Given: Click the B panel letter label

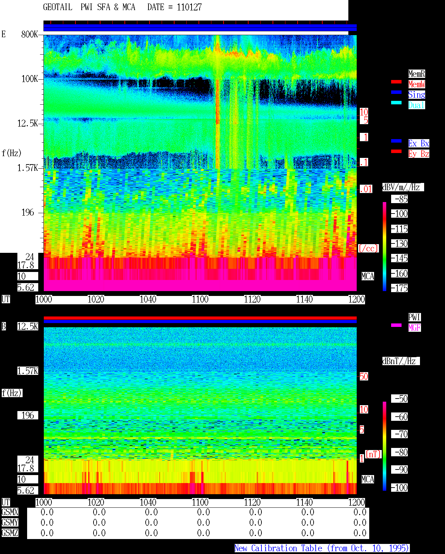Looking at the screenshot, I should pos(4,326).
